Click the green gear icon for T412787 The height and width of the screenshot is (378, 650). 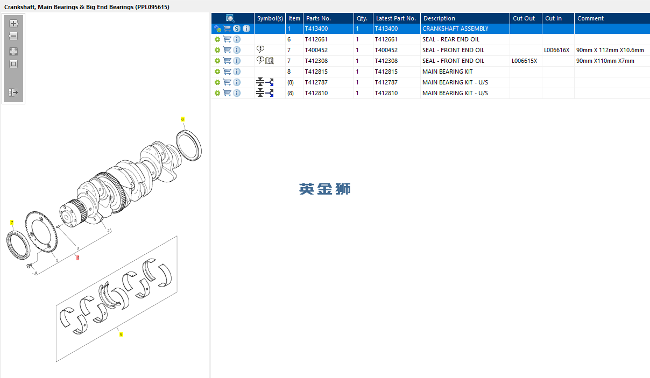point(217,82)
